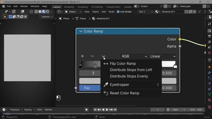Viewport: 212px width, 119px height.
Task: Open the node editor Add menu
Action: point(104,12)
